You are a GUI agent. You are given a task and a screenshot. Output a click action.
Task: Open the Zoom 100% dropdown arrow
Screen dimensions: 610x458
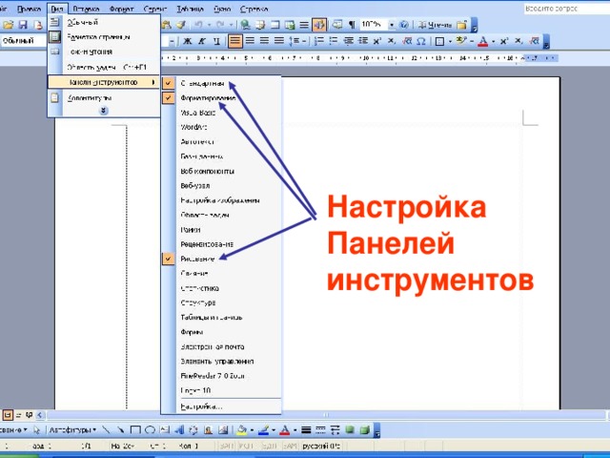pos(392,25)
